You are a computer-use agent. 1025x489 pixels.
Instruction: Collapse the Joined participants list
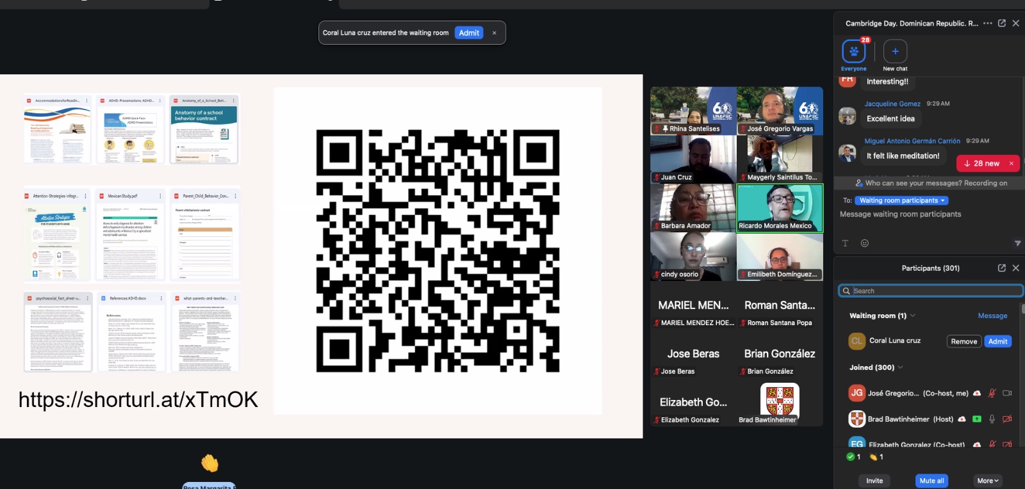pos(901,367)
